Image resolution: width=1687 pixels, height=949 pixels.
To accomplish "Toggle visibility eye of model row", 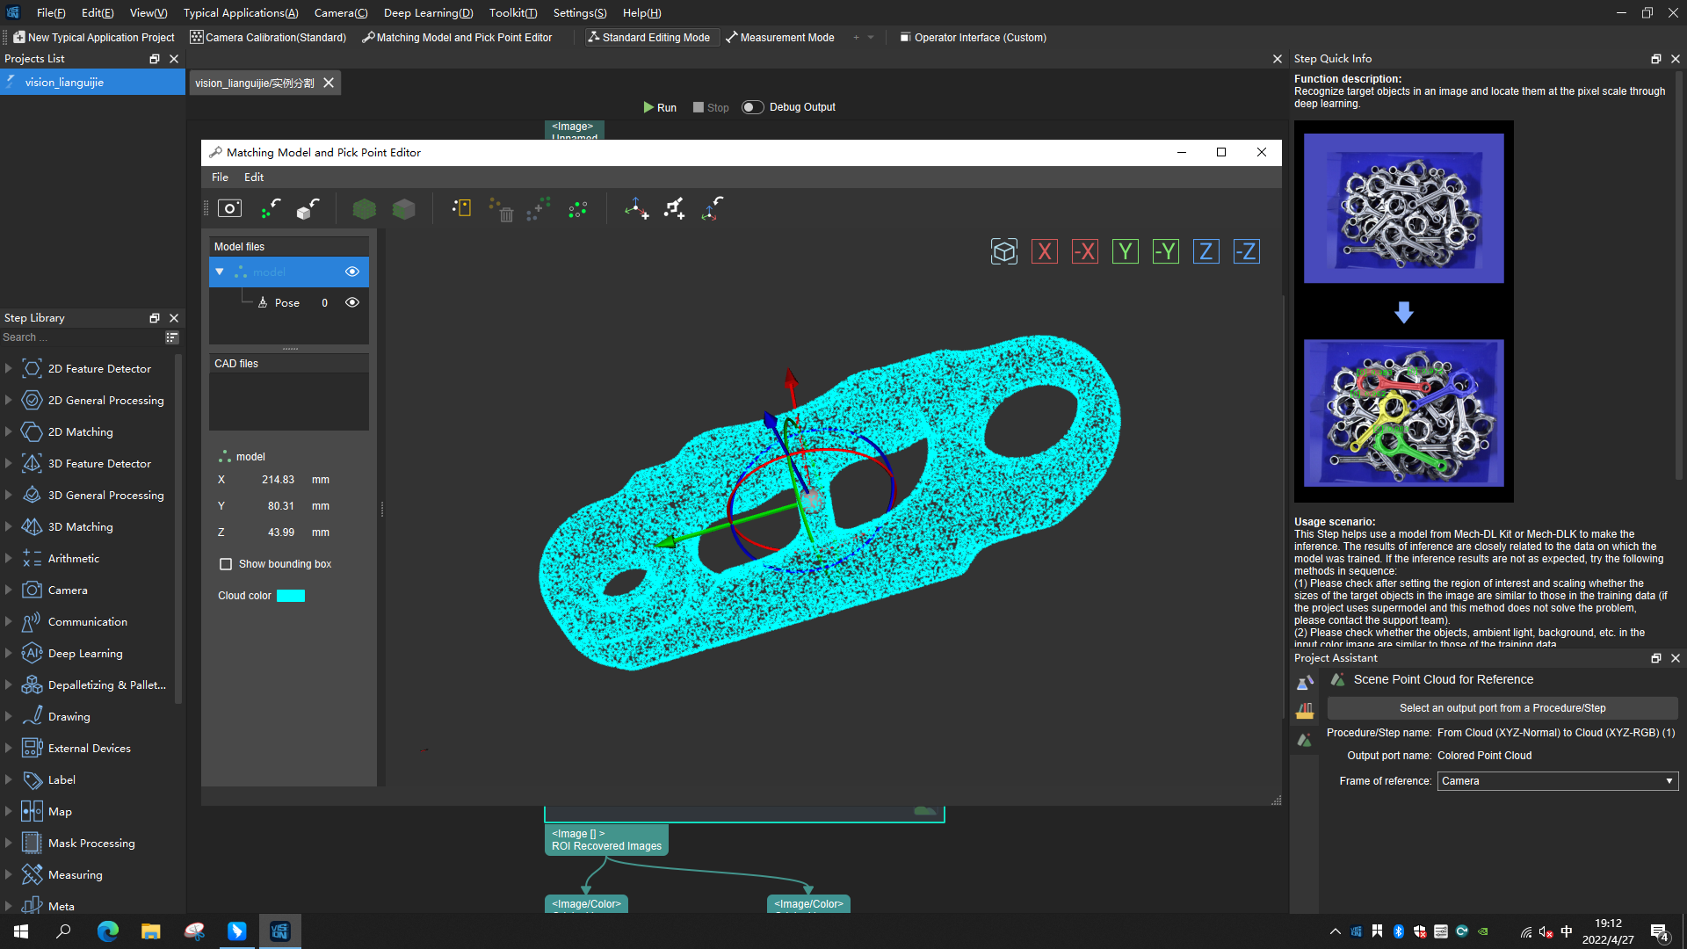I will (352, 272).
